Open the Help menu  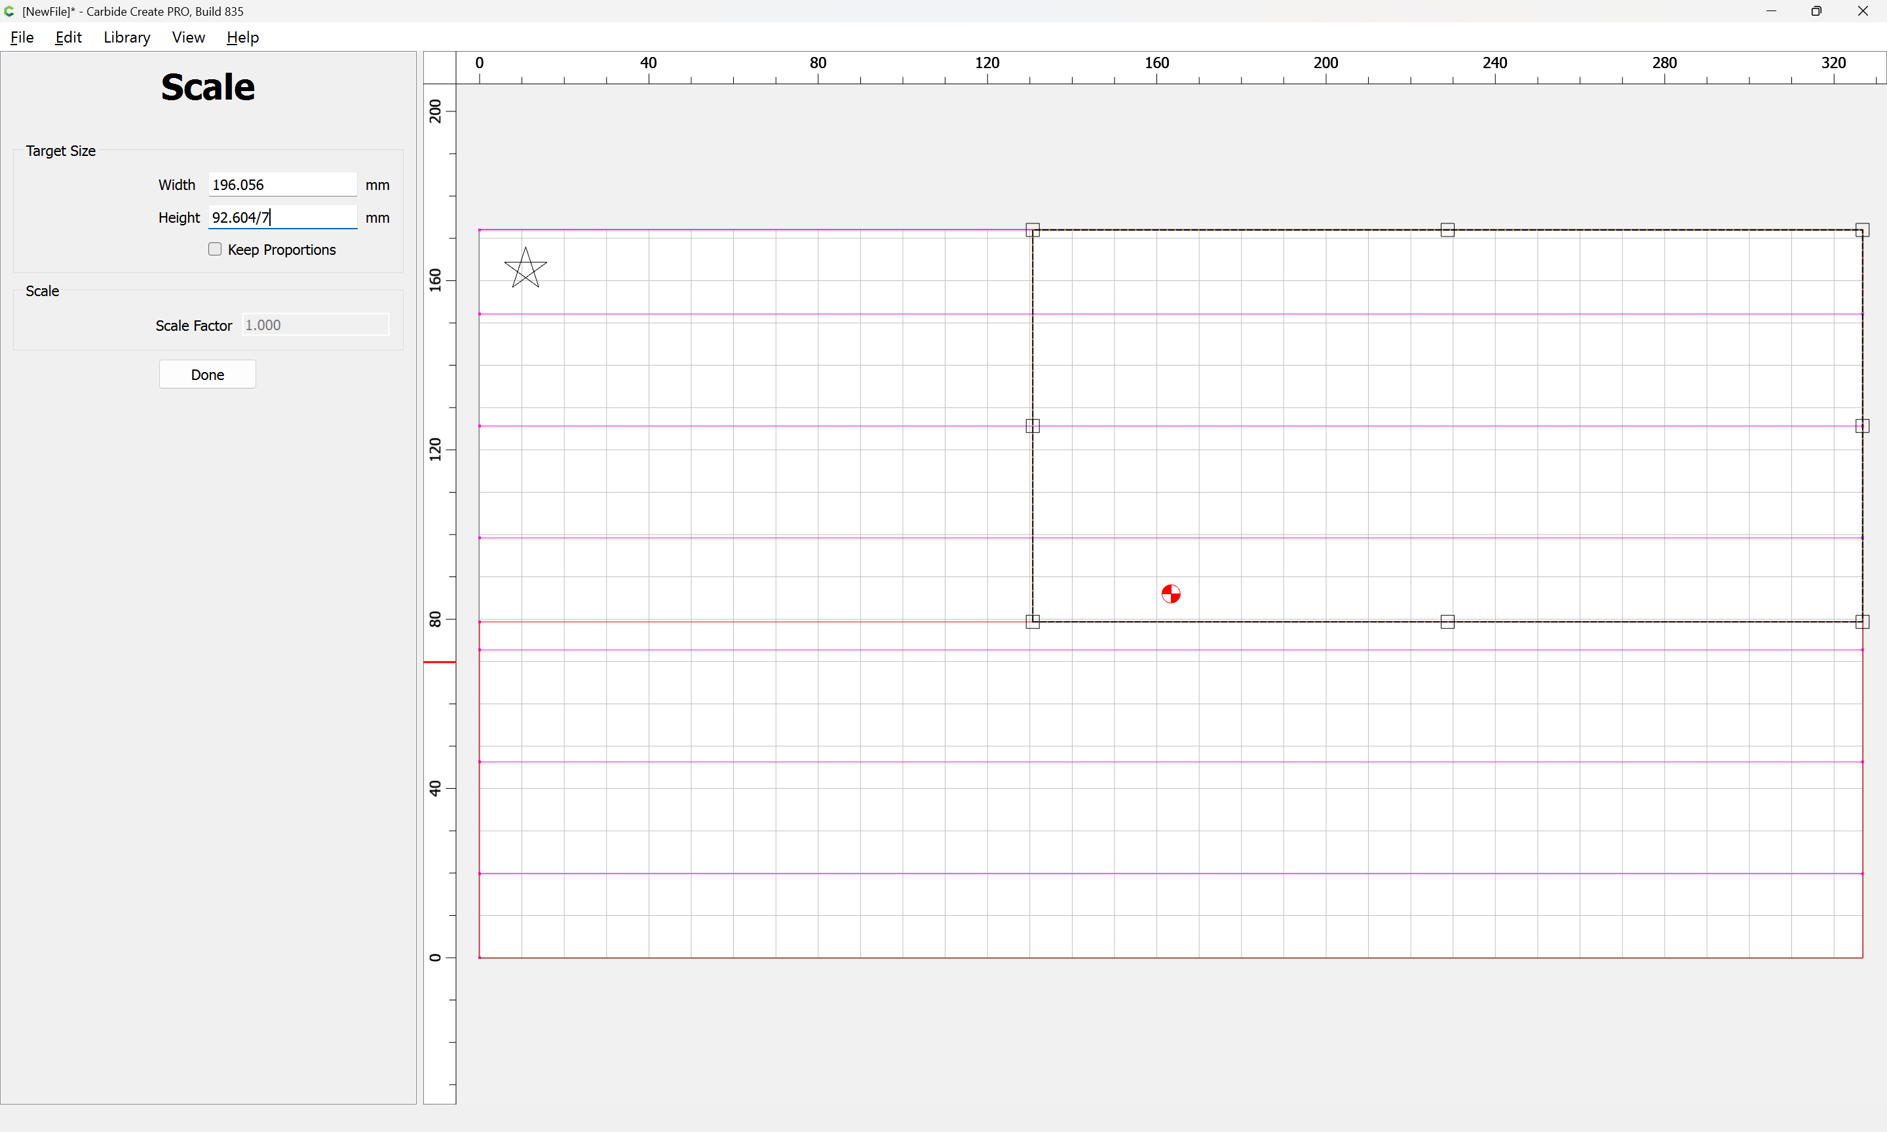coord(242,37)
